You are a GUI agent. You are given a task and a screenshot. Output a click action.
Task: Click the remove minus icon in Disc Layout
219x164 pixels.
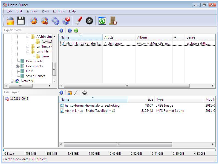coord(85,93)
